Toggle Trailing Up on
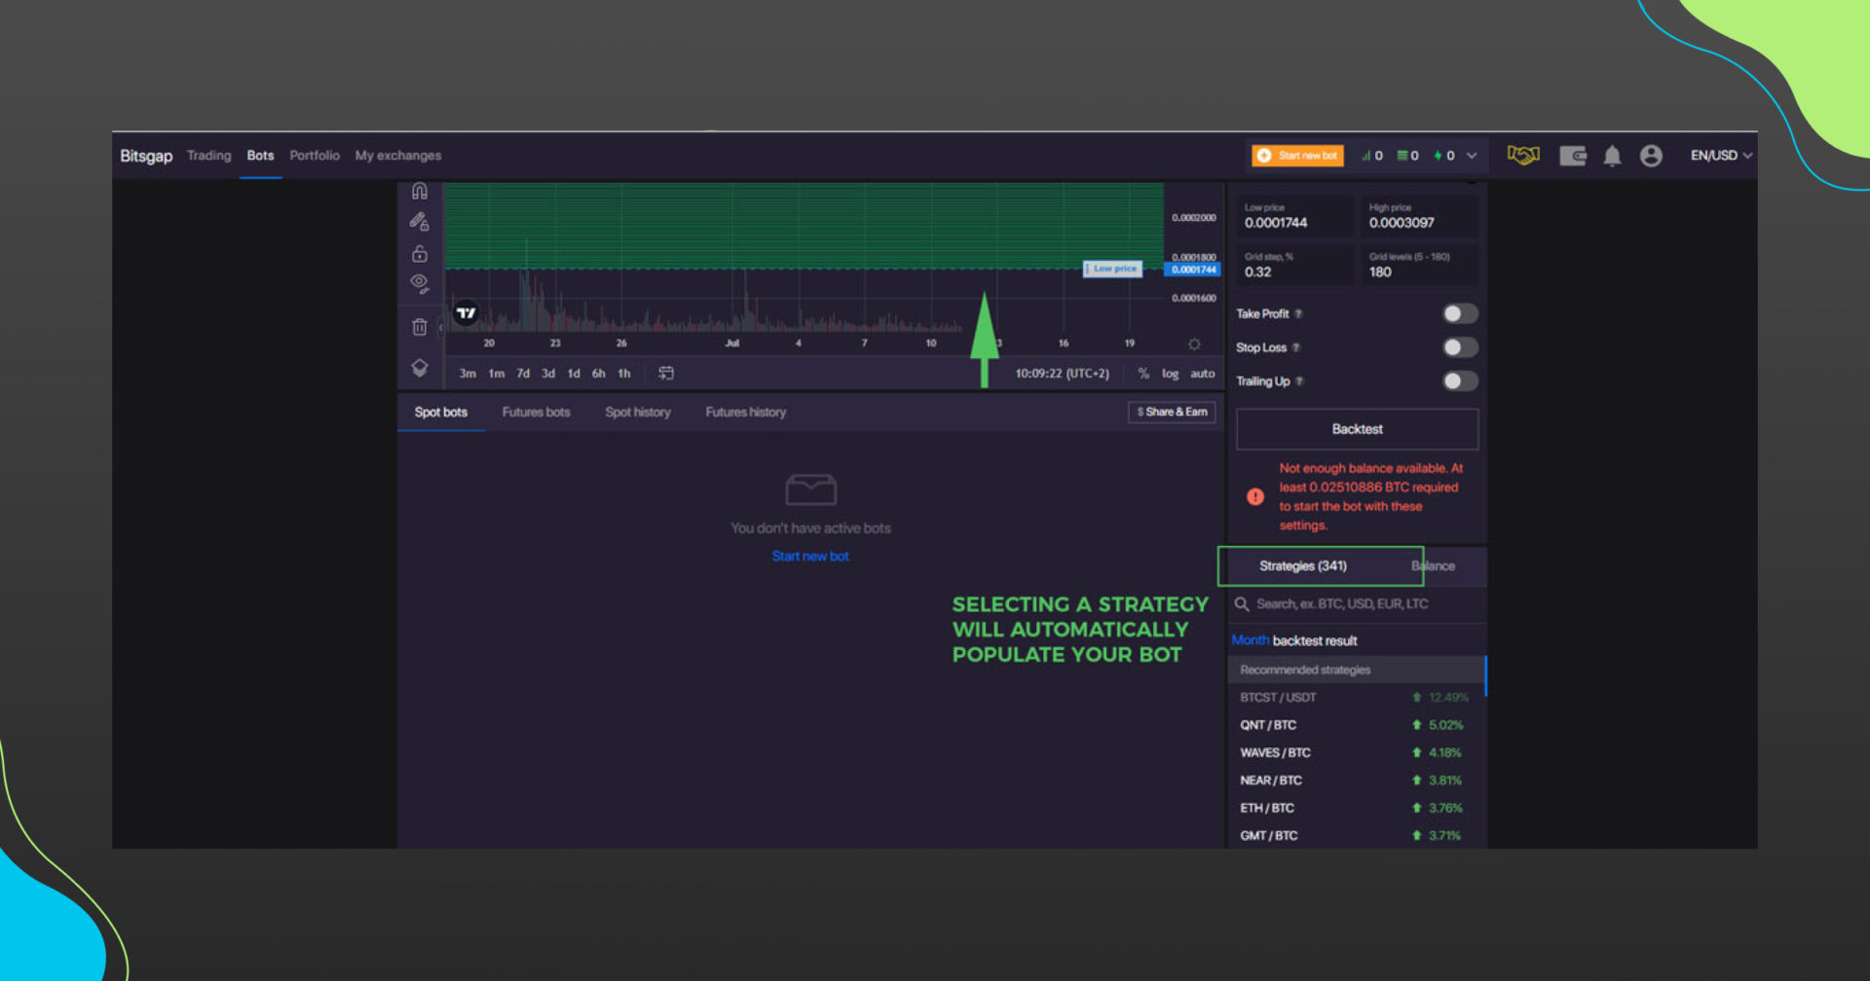The height and width of the screenshot is (981, 1870). pos(1459,381)
